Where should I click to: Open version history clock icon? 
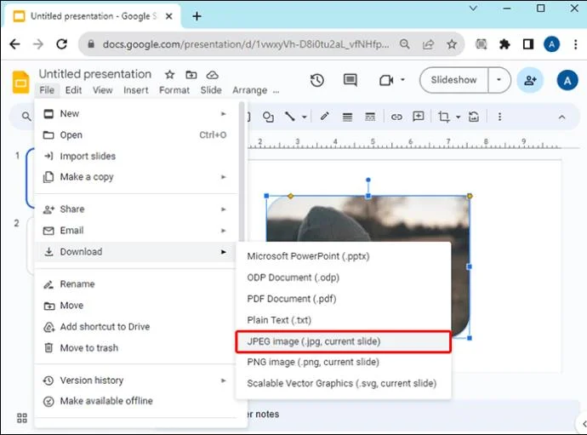pyautogui.click(x=316, y=80)
